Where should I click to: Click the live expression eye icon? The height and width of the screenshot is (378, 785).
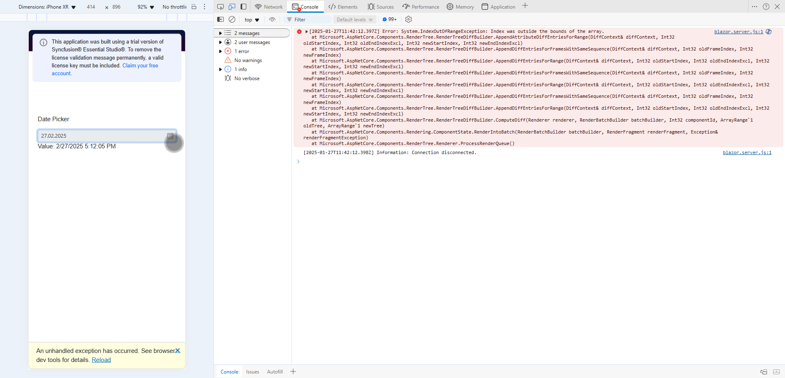point(272,19)
